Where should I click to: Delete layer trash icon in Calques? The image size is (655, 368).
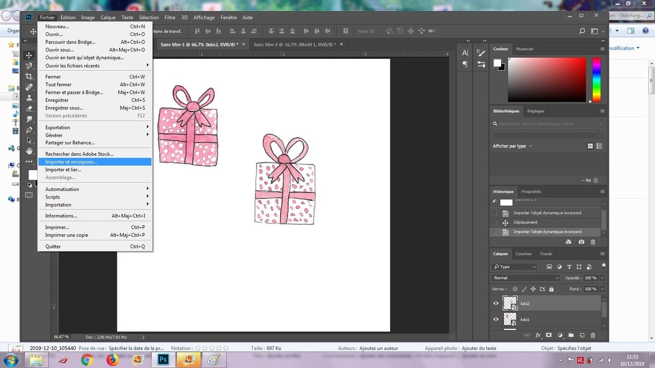click(593, 335)
